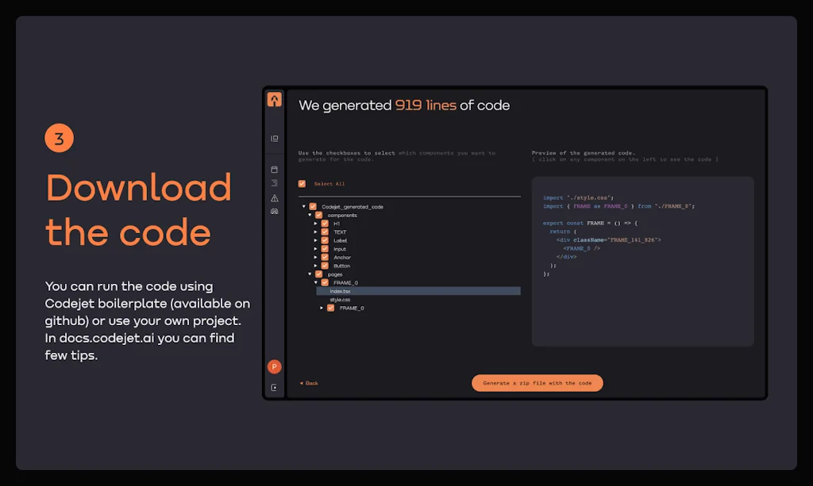The width and height of the screenshot is (813, 486).
Task: Select the style.css file in the tree
Action: (x=340, y=300)
